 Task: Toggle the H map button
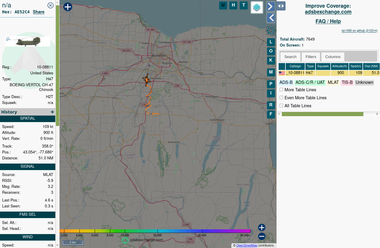pyautogui.click(x=233, y=5)
